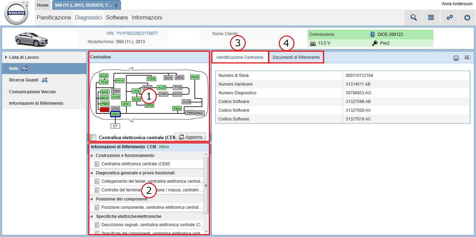Select the KVM control unit node
The image size is (476, 237).
tap(186, 102)
